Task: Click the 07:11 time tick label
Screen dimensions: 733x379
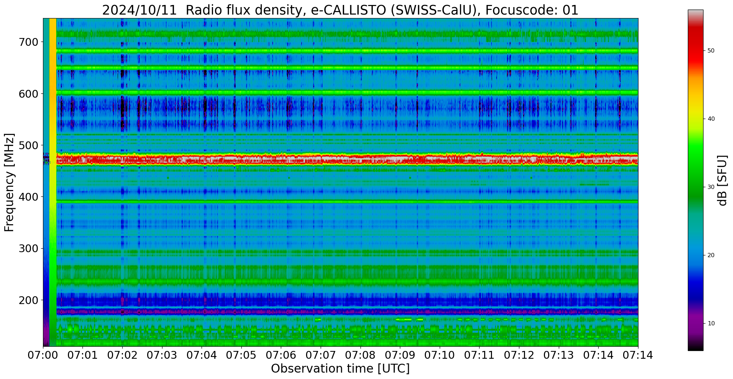Action: point(479,355)
